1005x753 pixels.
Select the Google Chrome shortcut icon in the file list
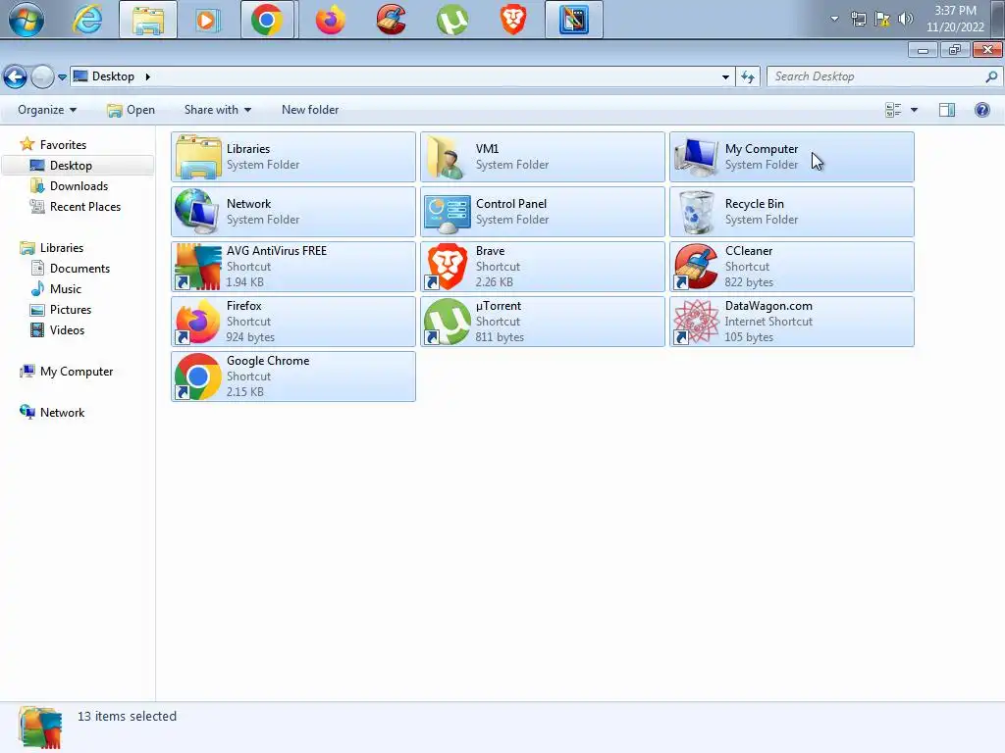pyautogui.click(x=198, y=376)
